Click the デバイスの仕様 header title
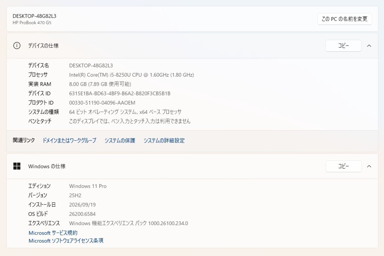Viewport: 384px width, 256px height. tap(43, 46)
